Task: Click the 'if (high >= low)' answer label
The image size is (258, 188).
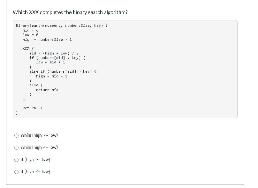Action: (35, 160)
